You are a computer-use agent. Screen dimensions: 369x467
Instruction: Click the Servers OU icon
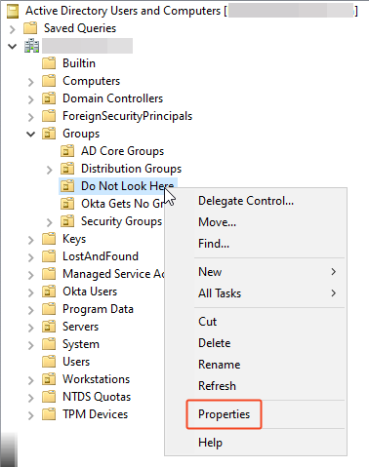pyautogui.click(x=49, y=327)
